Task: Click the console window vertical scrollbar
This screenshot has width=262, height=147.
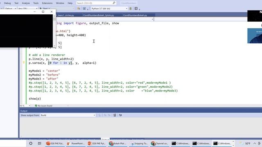Action: [54, 31]
